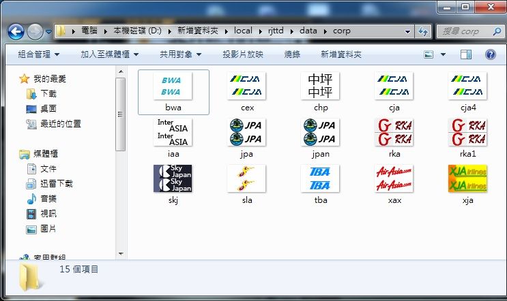Click the 燒錄 burn button
The height and width of the screenshot is (301, 507).
click(292, 54)
